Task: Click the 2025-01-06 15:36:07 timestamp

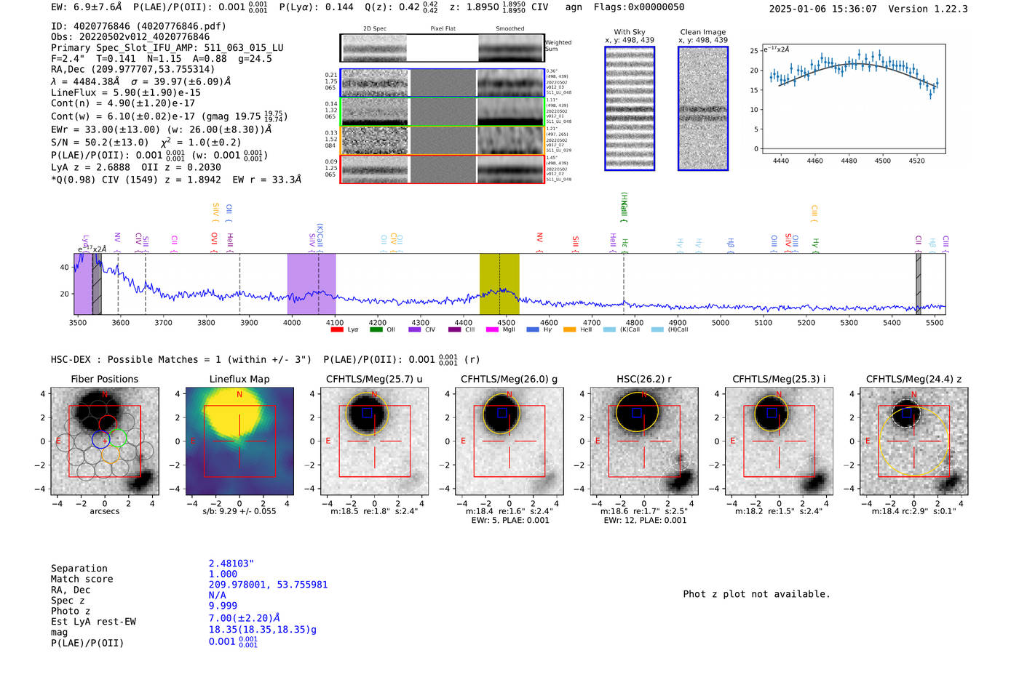Action: pyautogui.click(x=823, y=9)
